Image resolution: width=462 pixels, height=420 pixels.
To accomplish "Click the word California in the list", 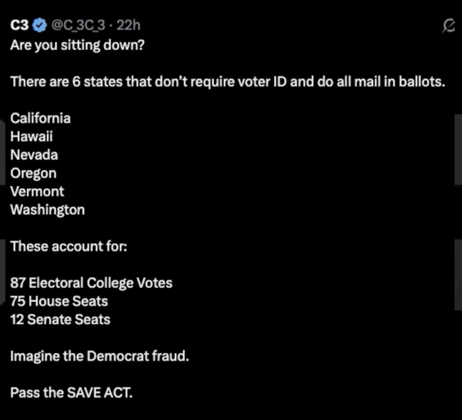I will coord(41,118).
